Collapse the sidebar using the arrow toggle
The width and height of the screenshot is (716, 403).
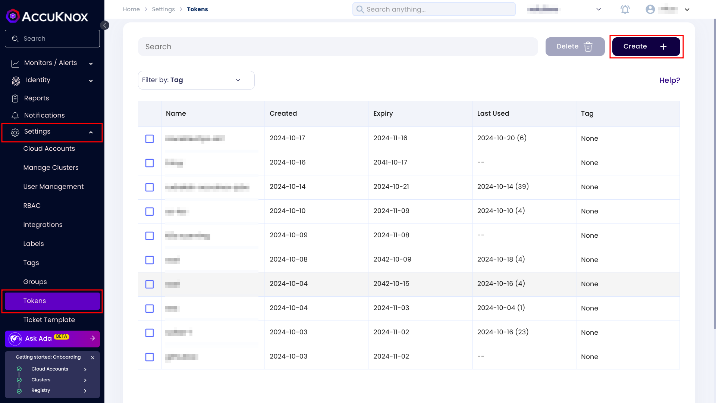105,25
